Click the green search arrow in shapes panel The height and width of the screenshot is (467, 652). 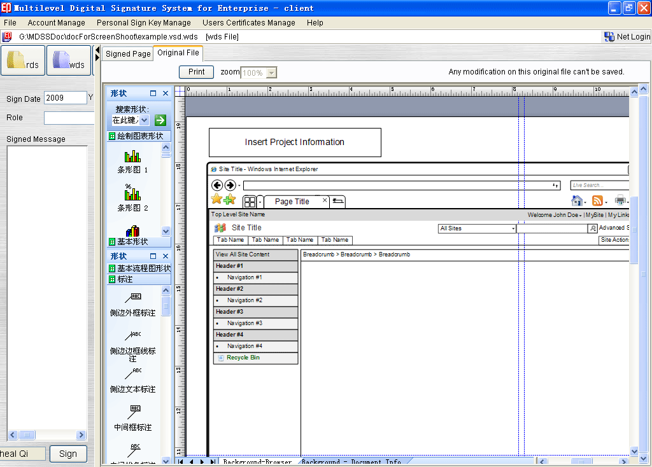coord(160,120)
